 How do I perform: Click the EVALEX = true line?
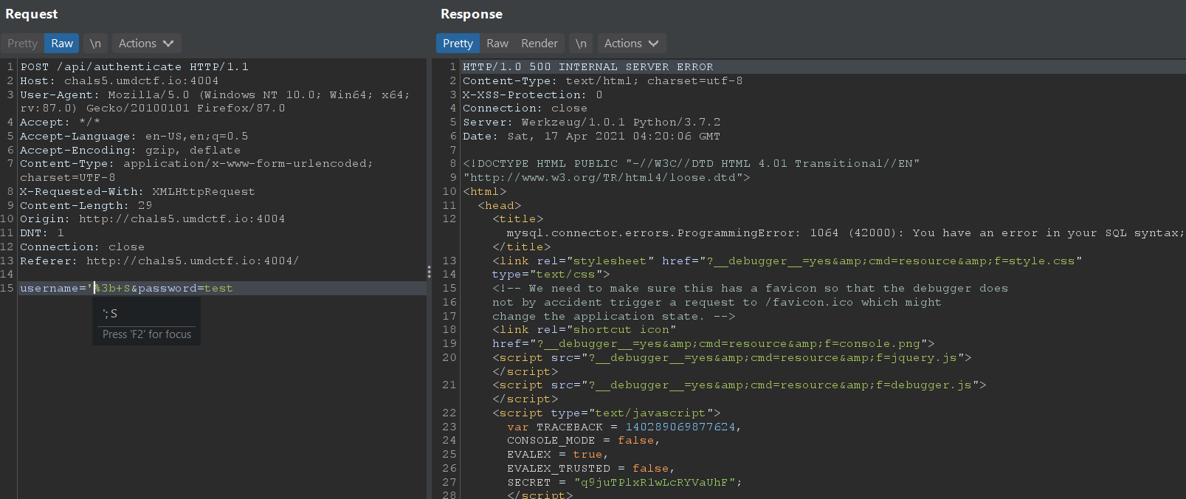pos(558,454)
